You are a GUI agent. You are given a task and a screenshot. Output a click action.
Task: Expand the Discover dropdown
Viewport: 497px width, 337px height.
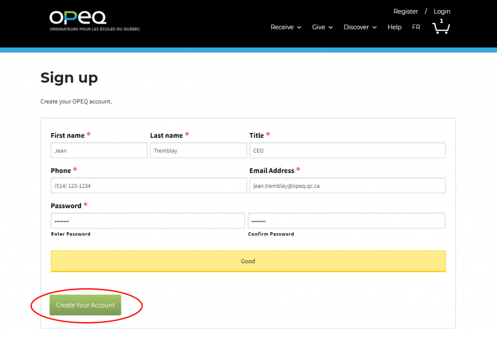[x=360, y=27]
